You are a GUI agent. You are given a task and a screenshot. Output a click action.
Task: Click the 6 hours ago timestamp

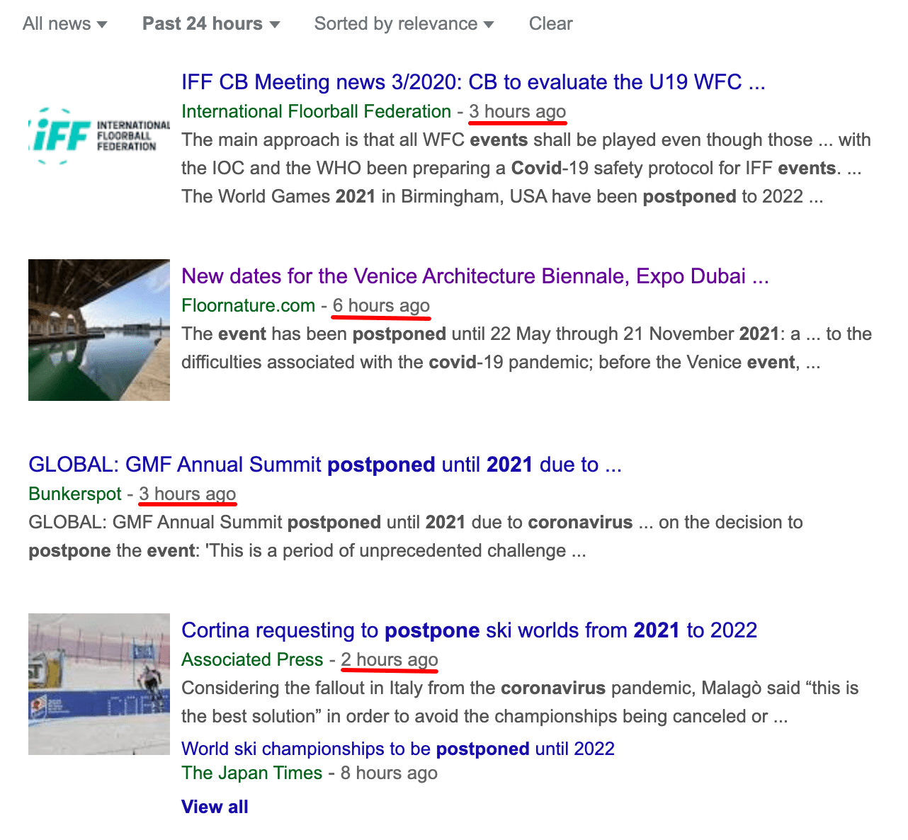381,305
